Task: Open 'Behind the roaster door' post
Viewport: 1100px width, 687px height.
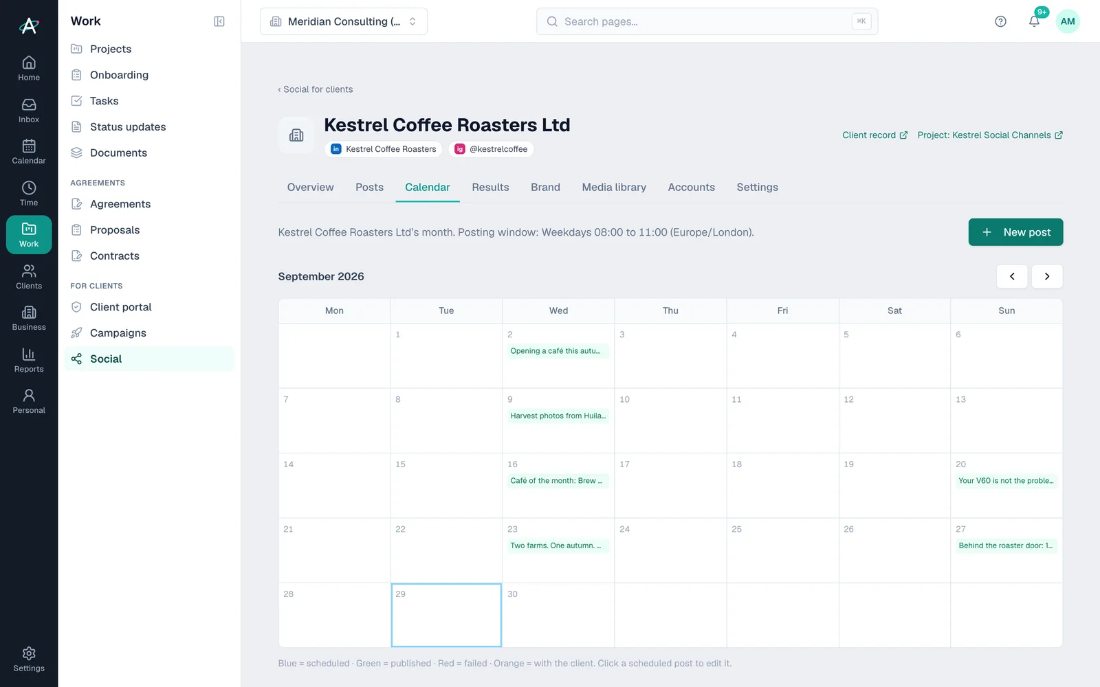Action: point(1006,545)
